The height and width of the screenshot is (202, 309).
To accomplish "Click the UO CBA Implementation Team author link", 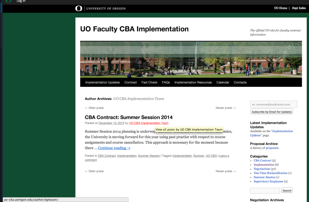I will coord(148,123).
